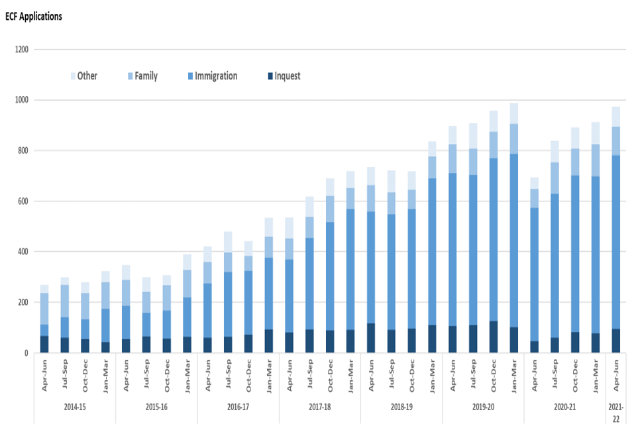Click the Immigration legend text label
Viewport: 636px width, 424px height.
216,76
